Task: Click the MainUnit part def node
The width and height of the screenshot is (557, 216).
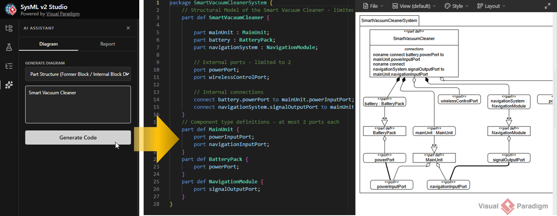Action: click(x=433, y=158)
